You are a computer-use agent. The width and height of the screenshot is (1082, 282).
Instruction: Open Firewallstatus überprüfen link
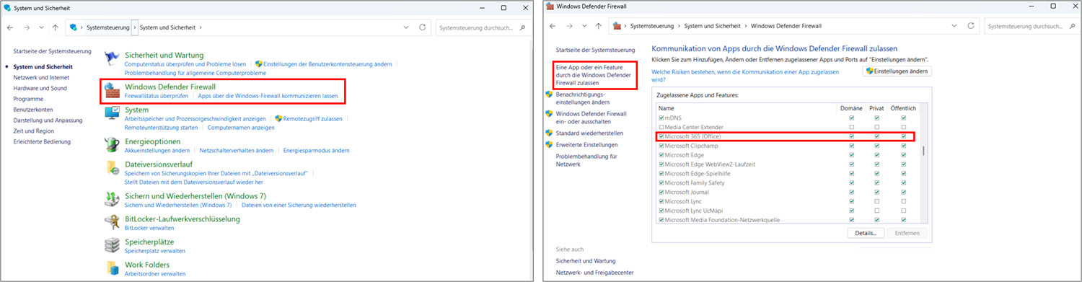157,96
